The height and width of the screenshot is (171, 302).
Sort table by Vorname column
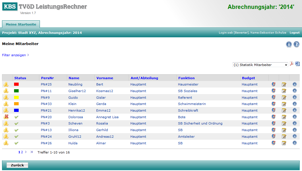coord(105,78)
